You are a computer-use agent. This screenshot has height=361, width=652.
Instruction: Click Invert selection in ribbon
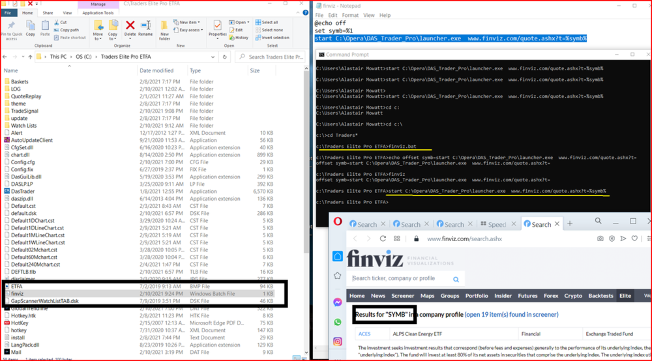click(x=272, y=38)
